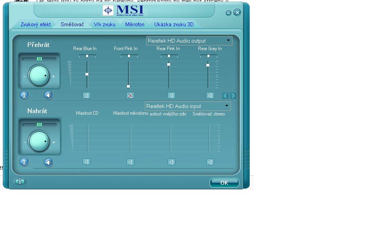373x238 pixels.
Task: Confirm with the OK button
Action: [224, 183]
